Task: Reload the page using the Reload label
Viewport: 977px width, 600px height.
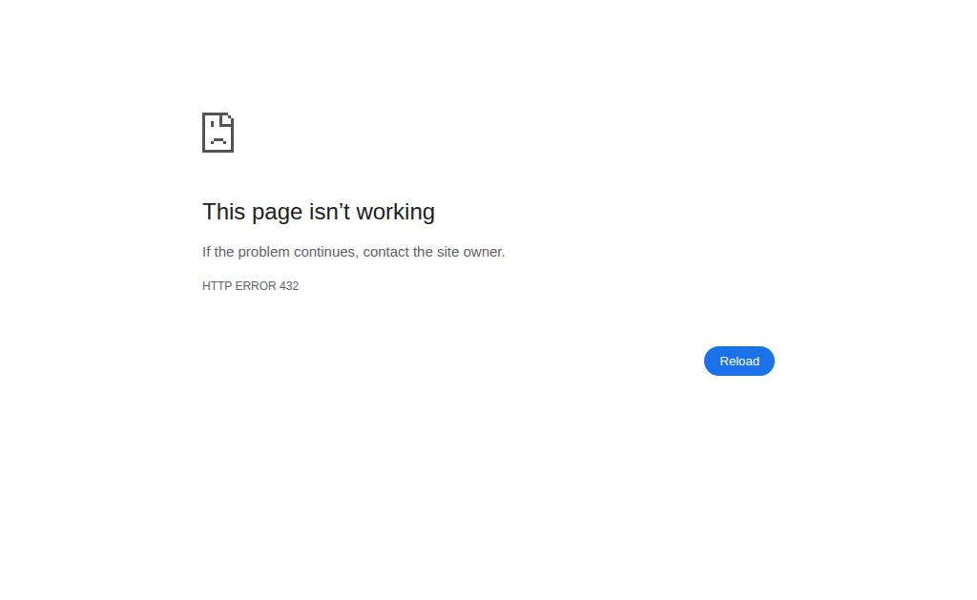Action: pyautogui.click(x=739, y=362)
